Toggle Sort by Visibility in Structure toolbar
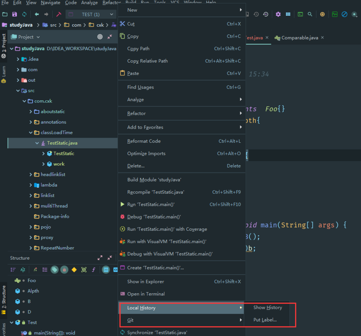Image resolution: width=361 pixels, height=336 pixels. point(13,270)
